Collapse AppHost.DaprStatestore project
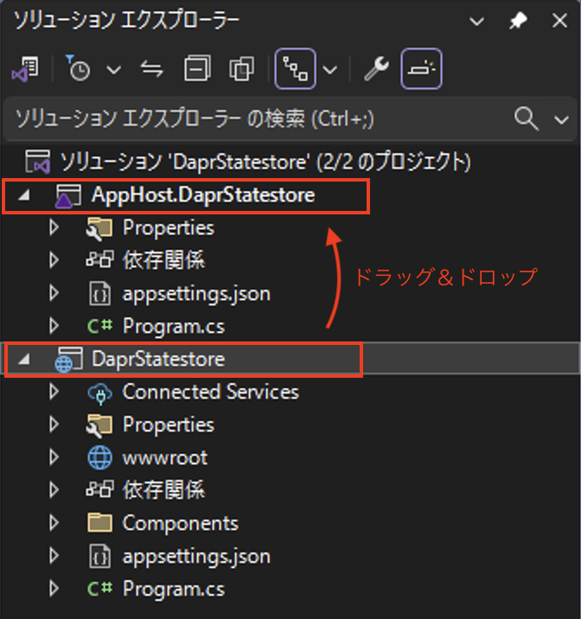The image size is (581, 619). tap(23, 195)
